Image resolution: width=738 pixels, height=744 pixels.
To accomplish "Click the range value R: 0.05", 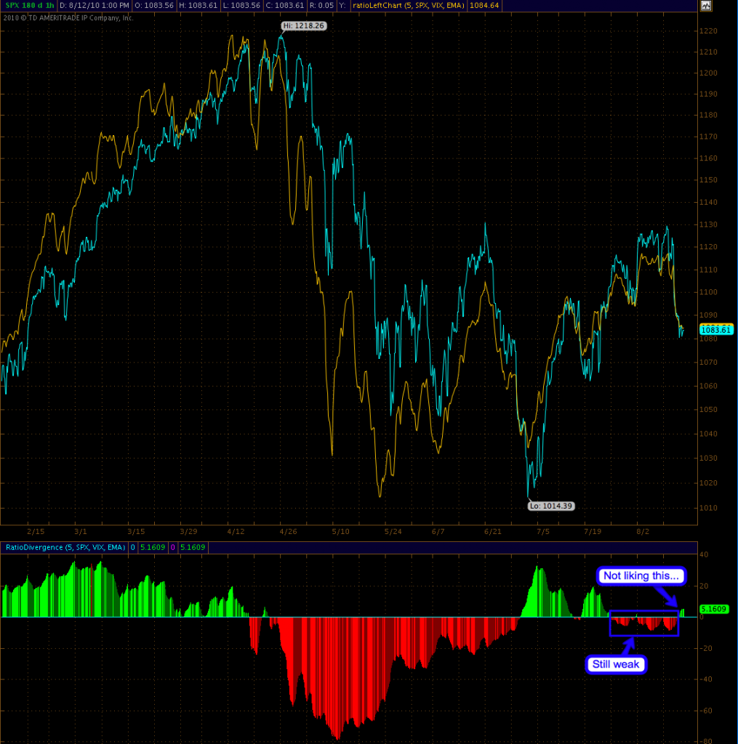I will coord(321,6).
